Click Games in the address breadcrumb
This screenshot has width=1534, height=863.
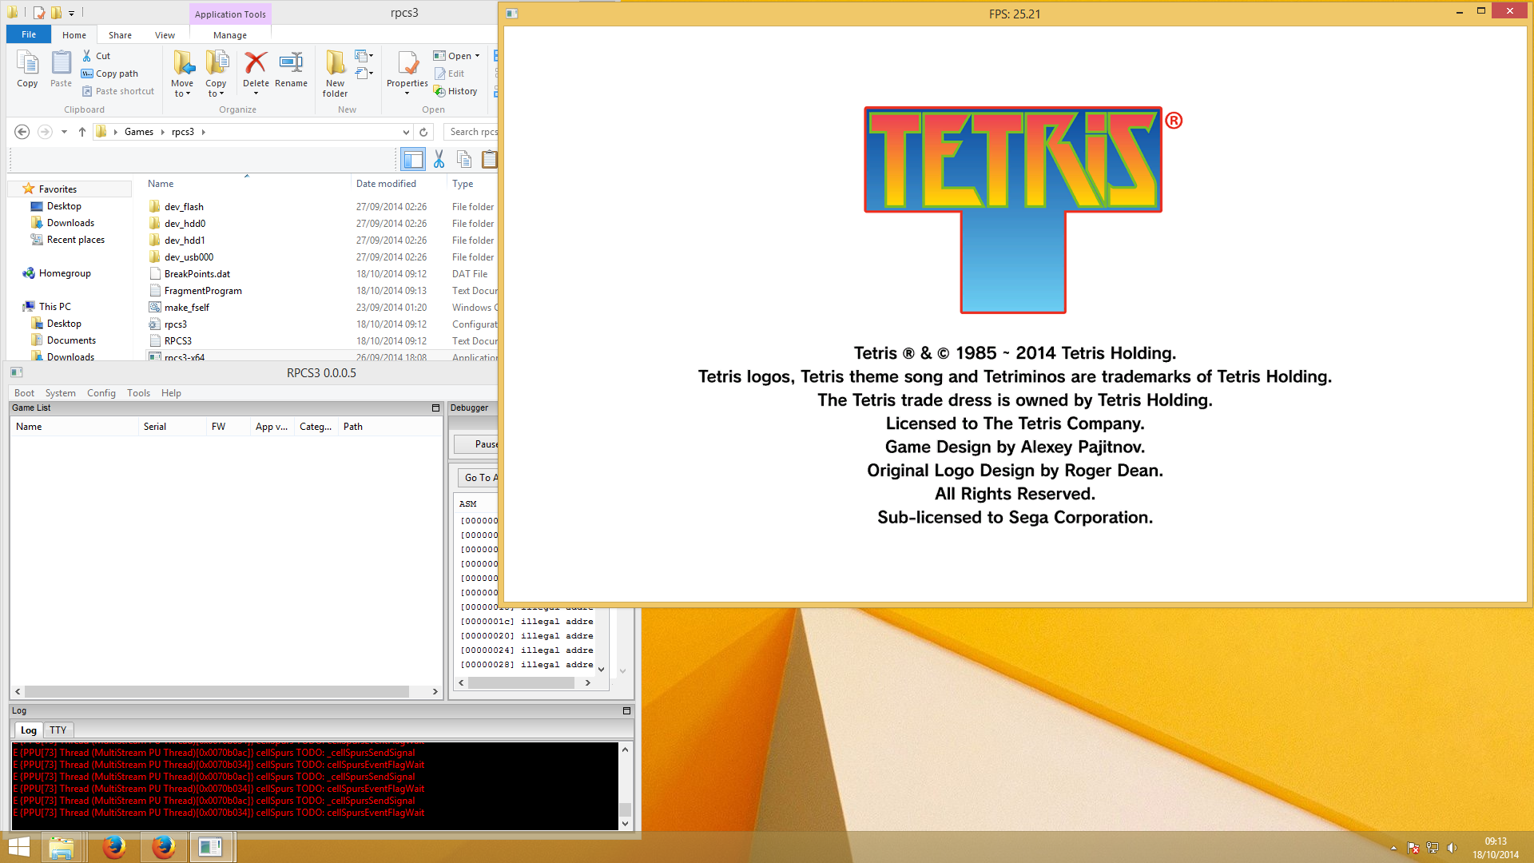139,132
